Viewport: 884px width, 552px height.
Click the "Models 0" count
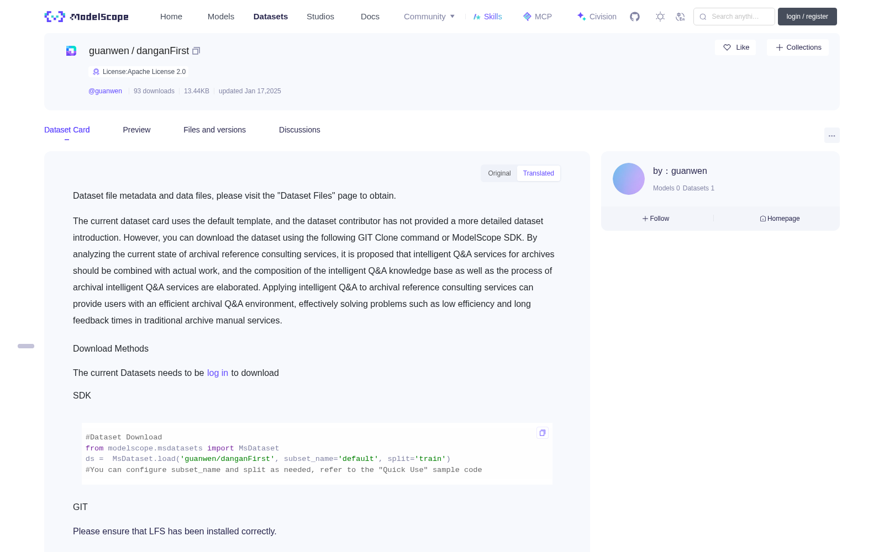coord(666,188)
